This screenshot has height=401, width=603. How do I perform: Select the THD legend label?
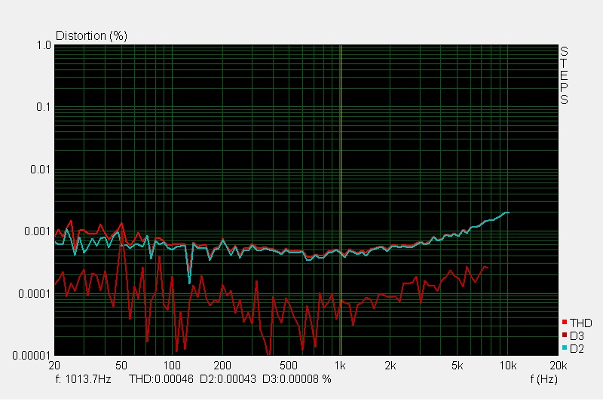pos(580,323)
